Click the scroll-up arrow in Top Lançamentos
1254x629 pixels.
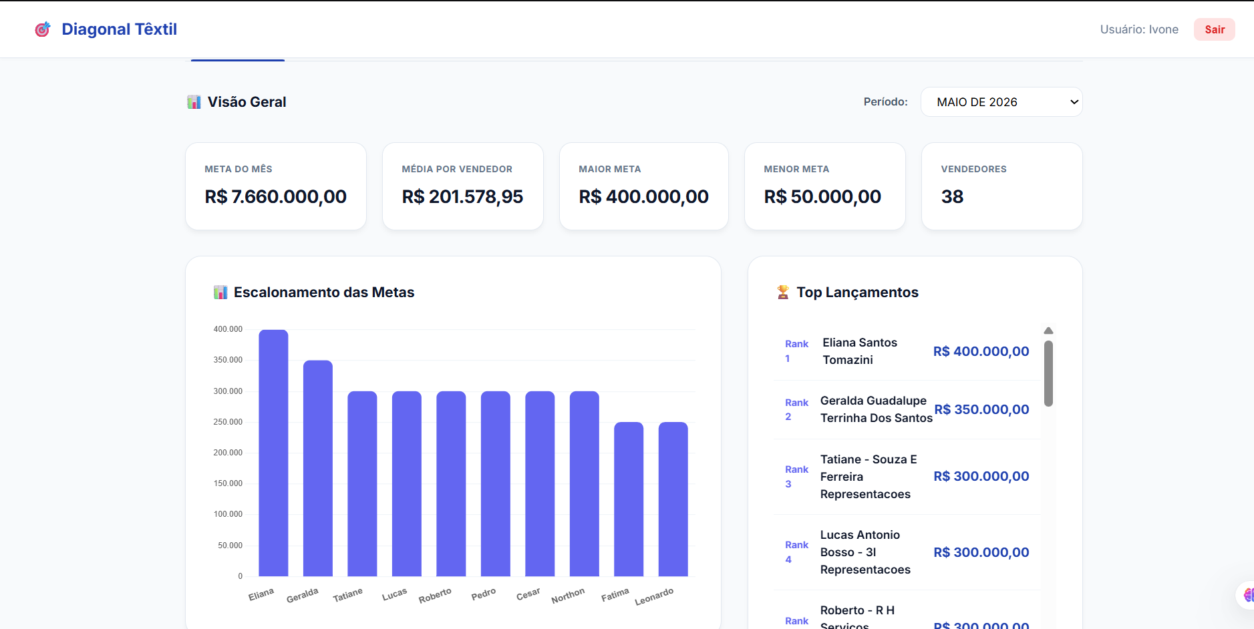[1048, 331]
